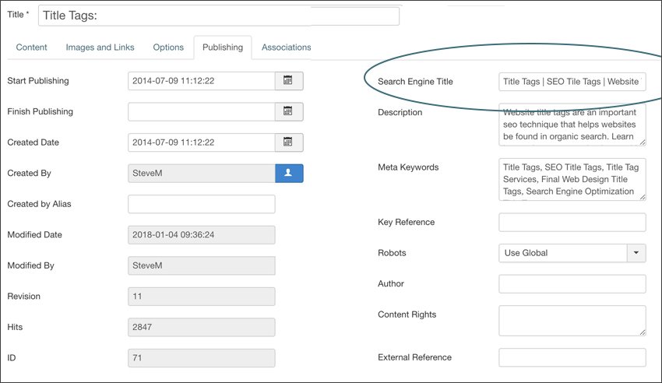The image size is (662, 383).
Task: Go to the Options tab
Action: click(x=168, y=47)
